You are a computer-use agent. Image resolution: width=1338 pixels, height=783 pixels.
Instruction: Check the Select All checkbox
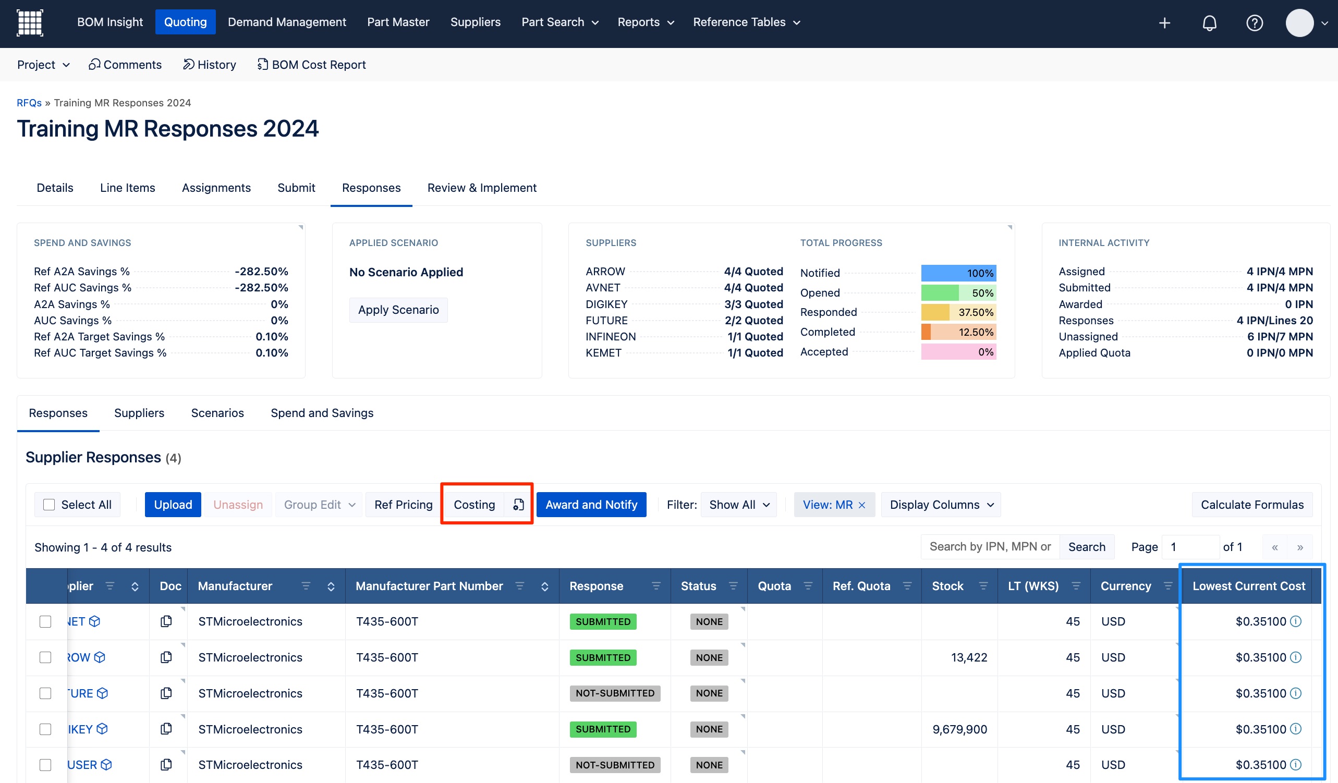[x=49, y=504]
